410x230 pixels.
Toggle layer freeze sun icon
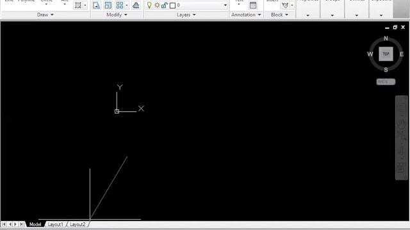pyautogui.click(x=157, y=5)
